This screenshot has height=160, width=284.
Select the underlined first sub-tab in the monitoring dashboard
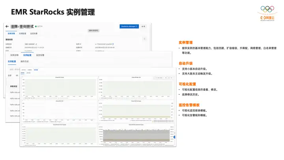[x=22, y=73]
